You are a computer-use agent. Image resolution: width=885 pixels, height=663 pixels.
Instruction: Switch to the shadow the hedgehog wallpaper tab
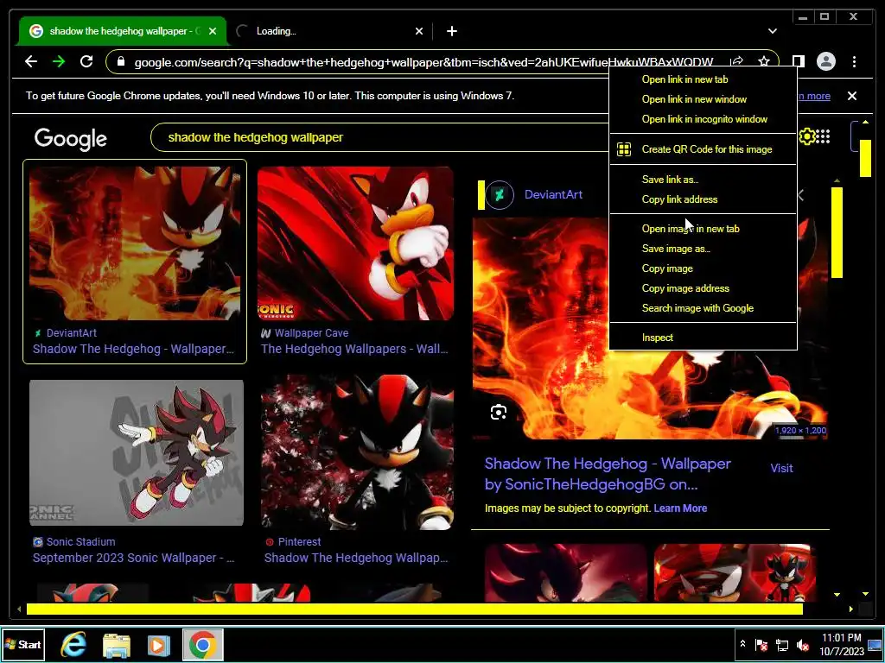[122, 31]
